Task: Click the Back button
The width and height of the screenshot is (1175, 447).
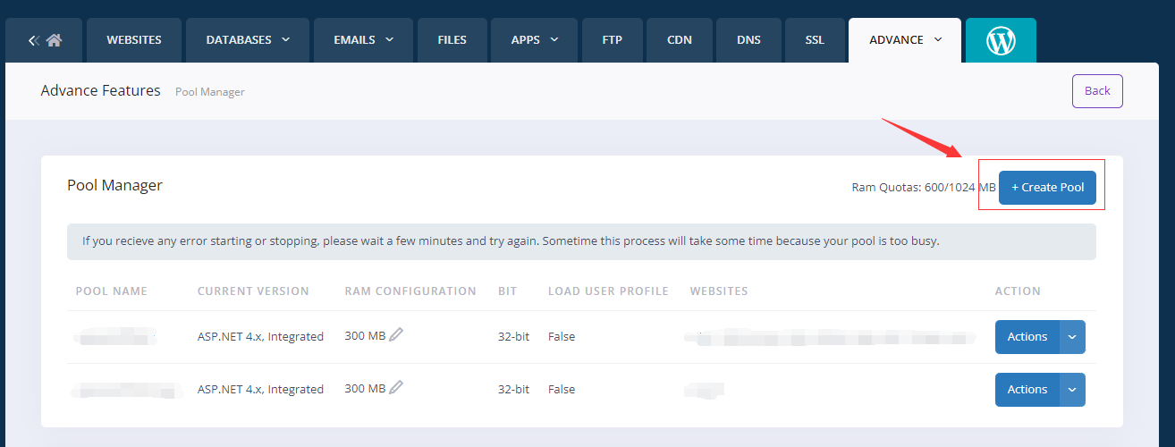Action: (x=1097, y=91)
